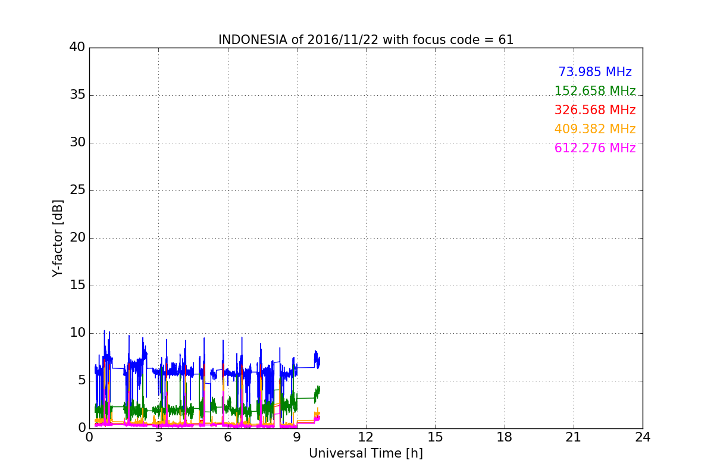
Task: Click x-axis tick label 9
Action: 297,437
